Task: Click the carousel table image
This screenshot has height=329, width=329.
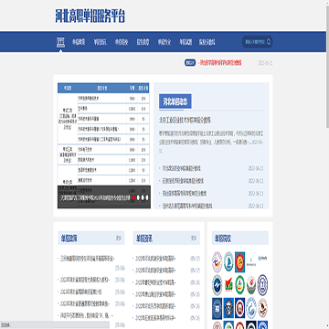Action: (103, 134)
